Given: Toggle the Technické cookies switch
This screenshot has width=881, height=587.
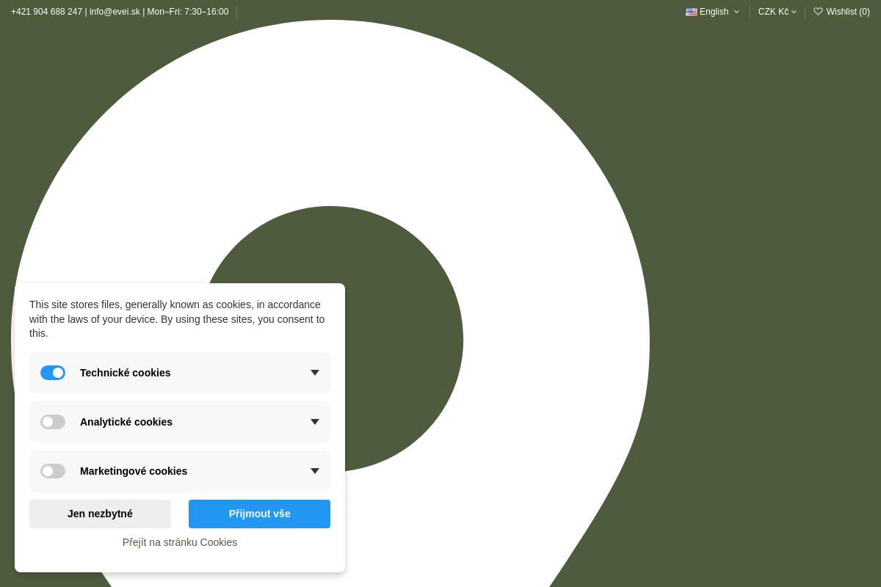Looking at the screenshot, I should click(53, 373).
